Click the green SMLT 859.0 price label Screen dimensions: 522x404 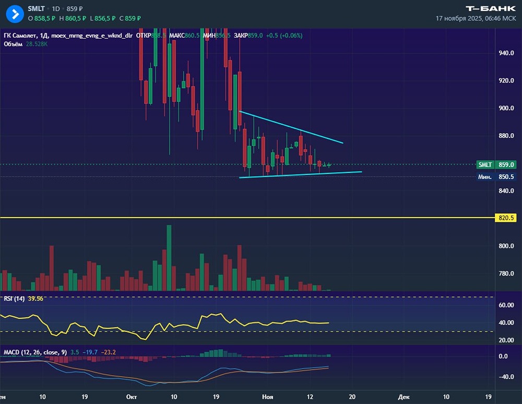[x=496, y=164]
